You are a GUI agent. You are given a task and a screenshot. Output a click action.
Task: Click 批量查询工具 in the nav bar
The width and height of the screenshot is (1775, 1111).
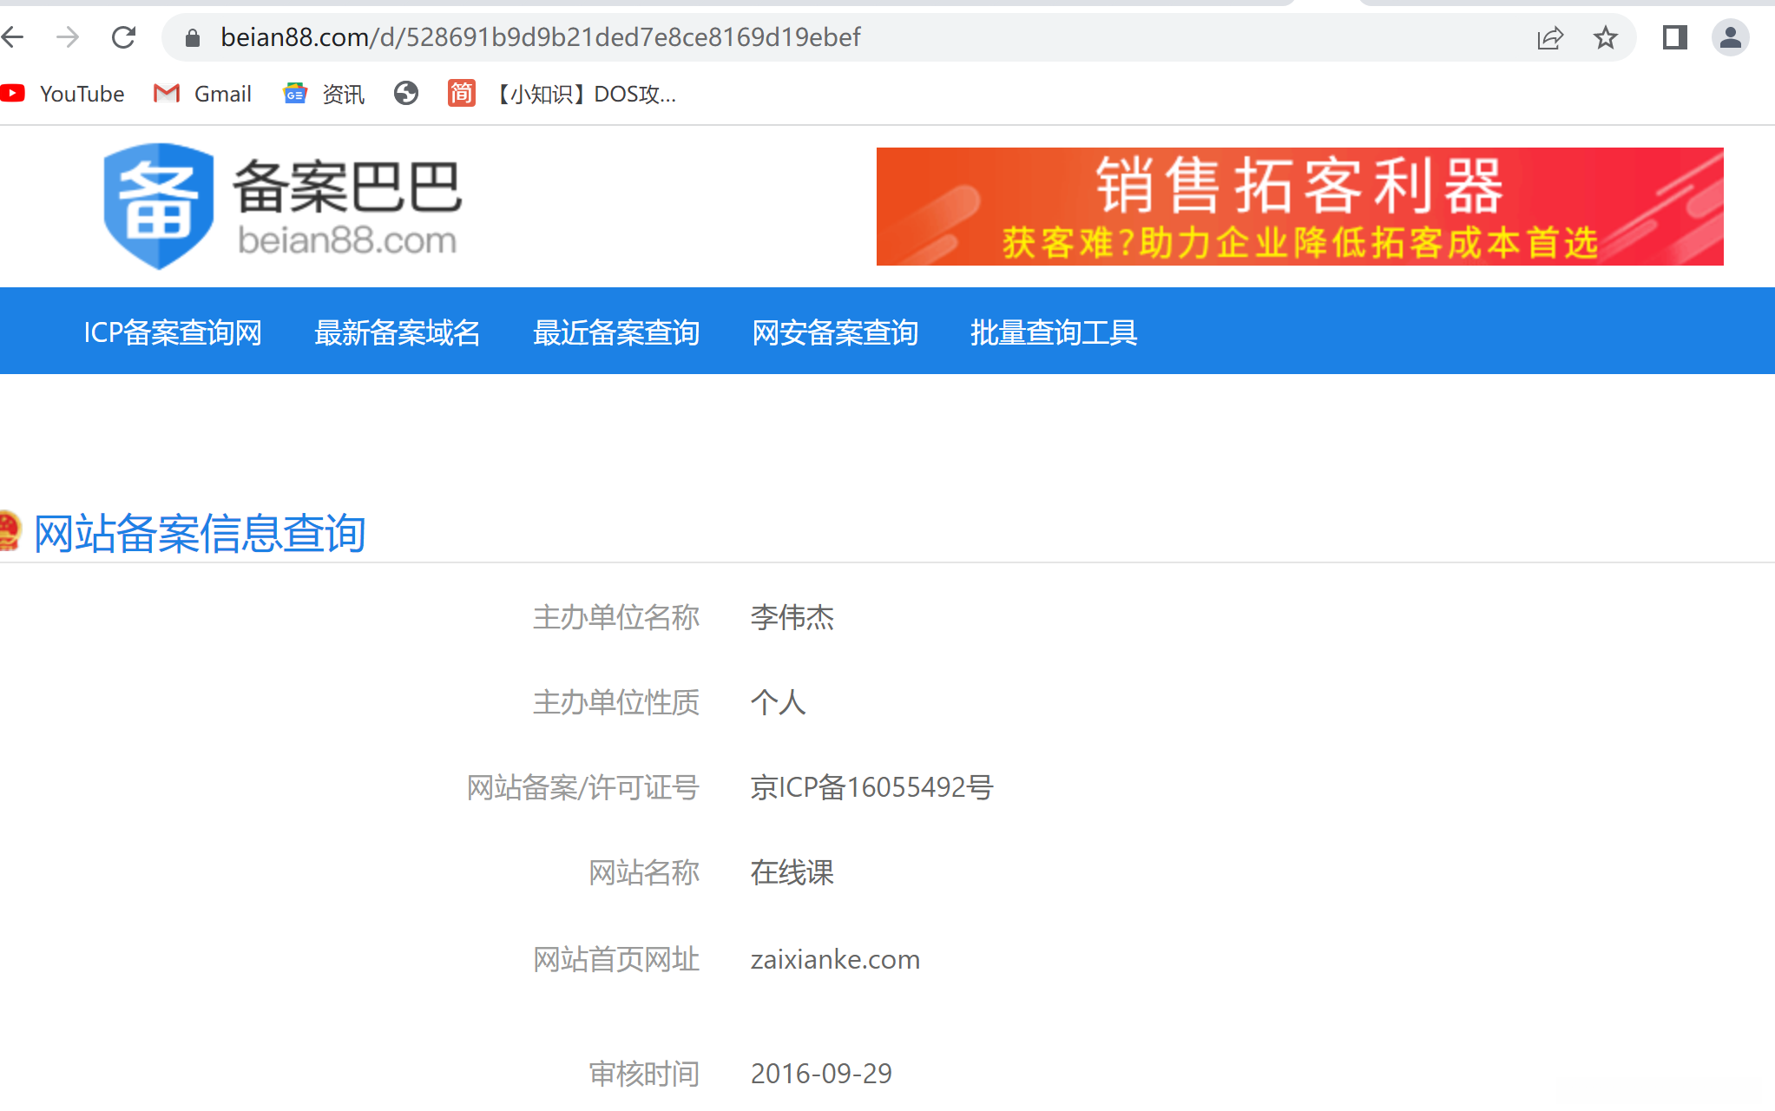1054,332
